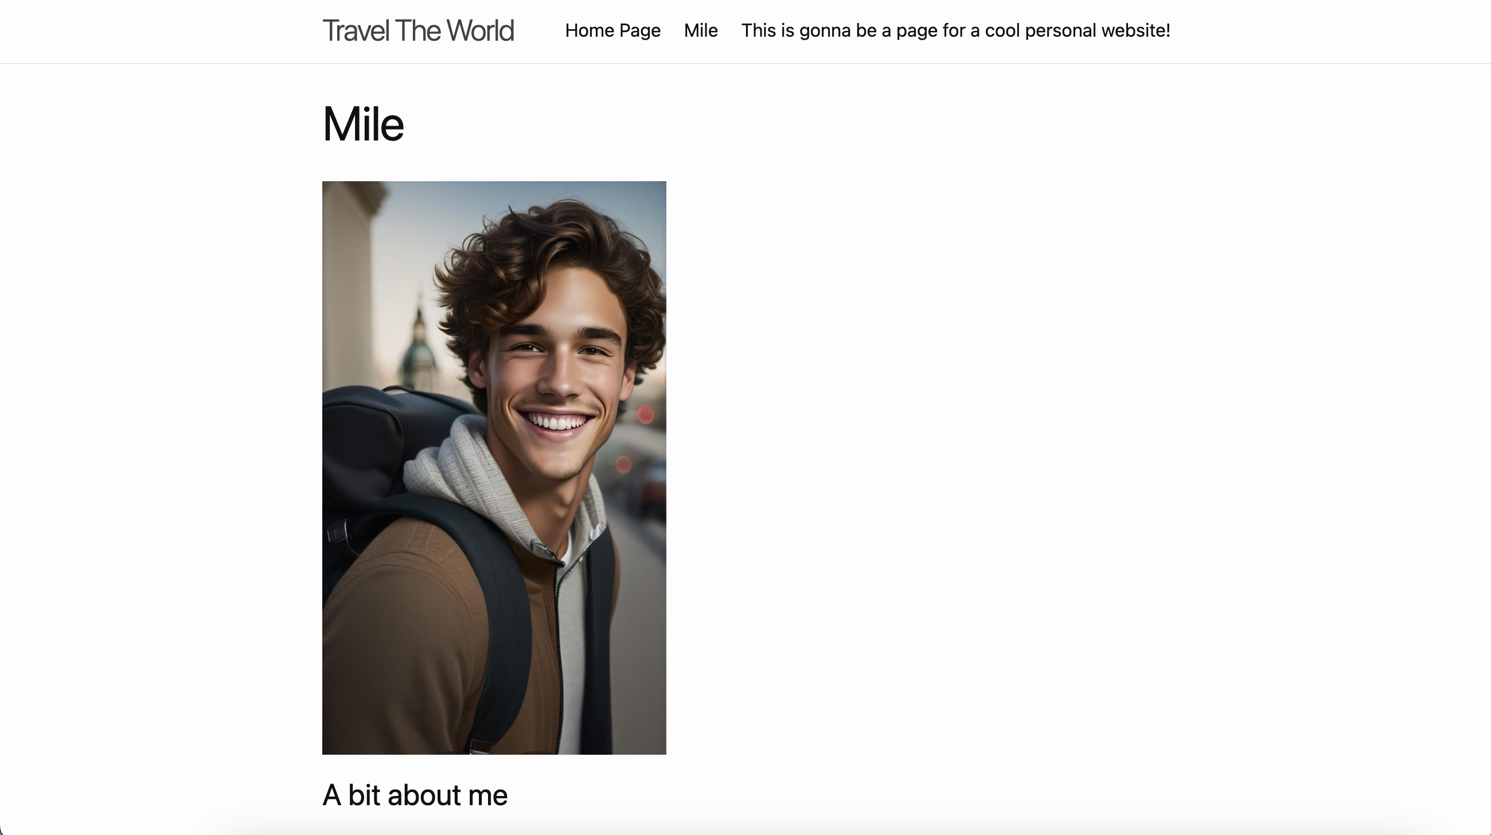Click the blurred car in photo background
The height and width of the screenshot is (835, 1491).
[x=653, y=486]
